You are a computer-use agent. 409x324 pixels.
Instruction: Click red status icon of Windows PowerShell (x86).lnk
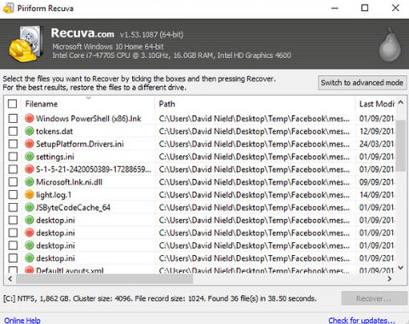pos(29,119)
